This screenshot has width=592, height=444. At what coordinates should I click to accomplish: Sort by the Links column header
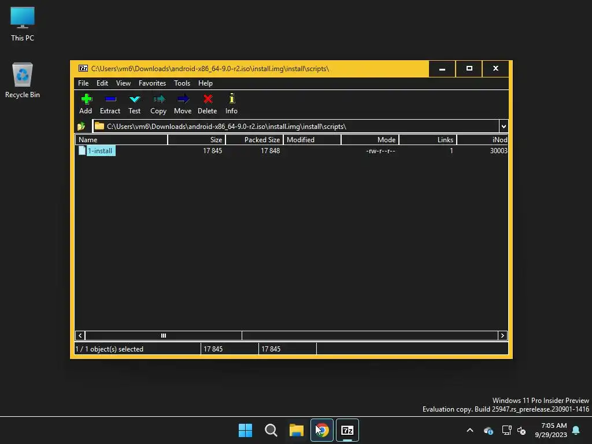click(x=428, y=140)
